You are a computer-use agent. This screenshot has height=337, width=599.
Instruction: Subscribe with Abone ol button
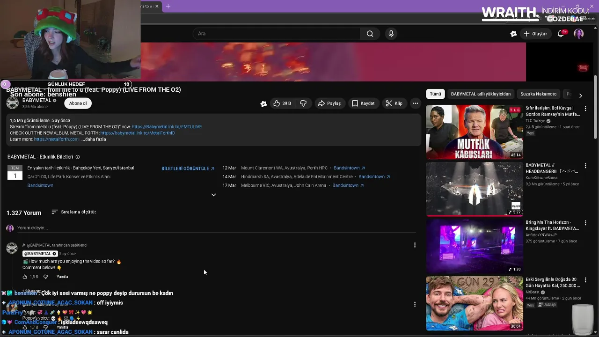[x=78, y=103]
